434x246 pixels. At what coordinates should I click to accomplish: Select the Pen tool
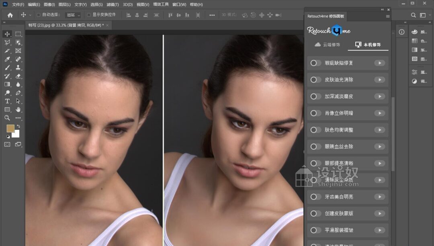(x=18, y=93)
